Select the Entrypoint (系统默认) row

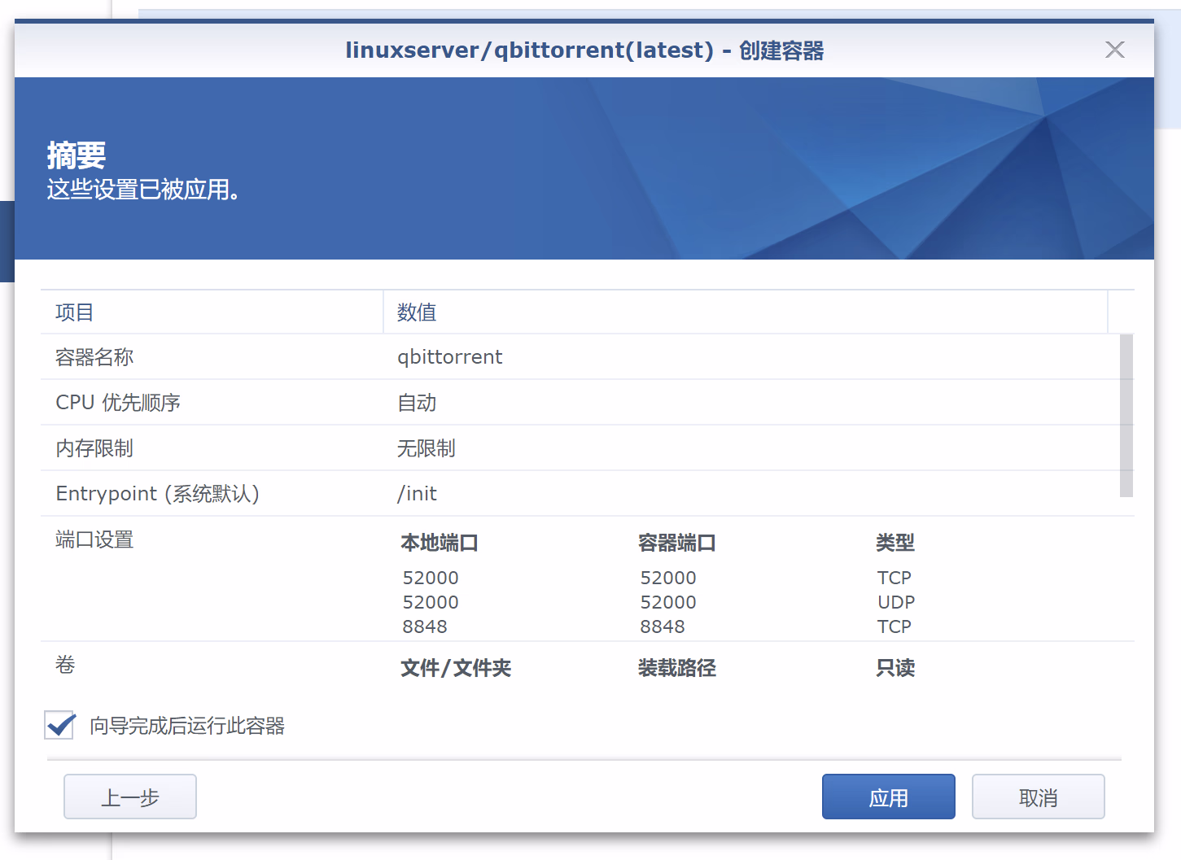[x=157, y=494]
